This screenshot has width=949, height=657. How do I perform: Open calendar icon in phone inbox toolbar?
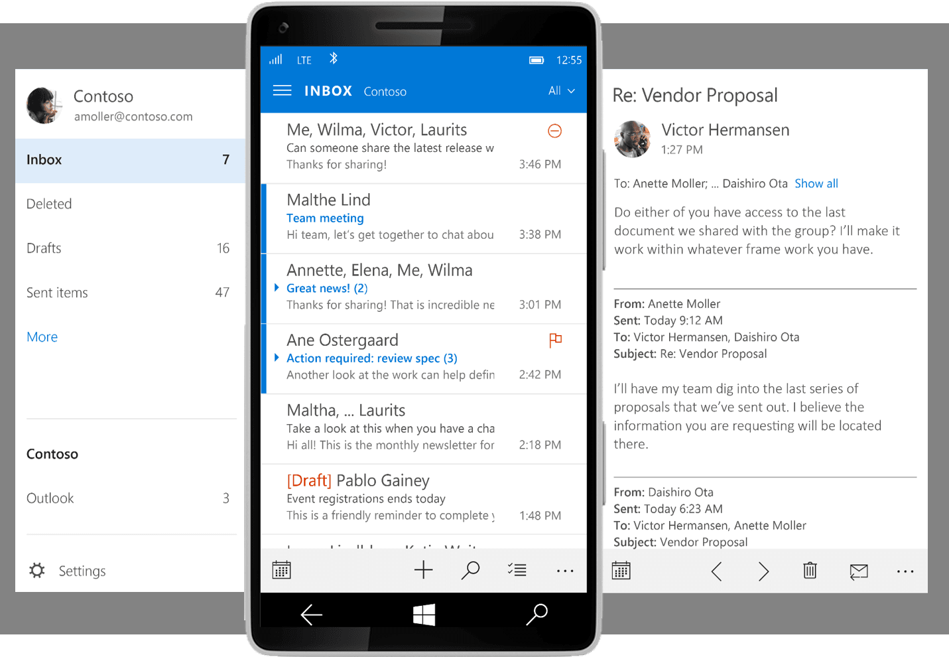coord(282,570)
